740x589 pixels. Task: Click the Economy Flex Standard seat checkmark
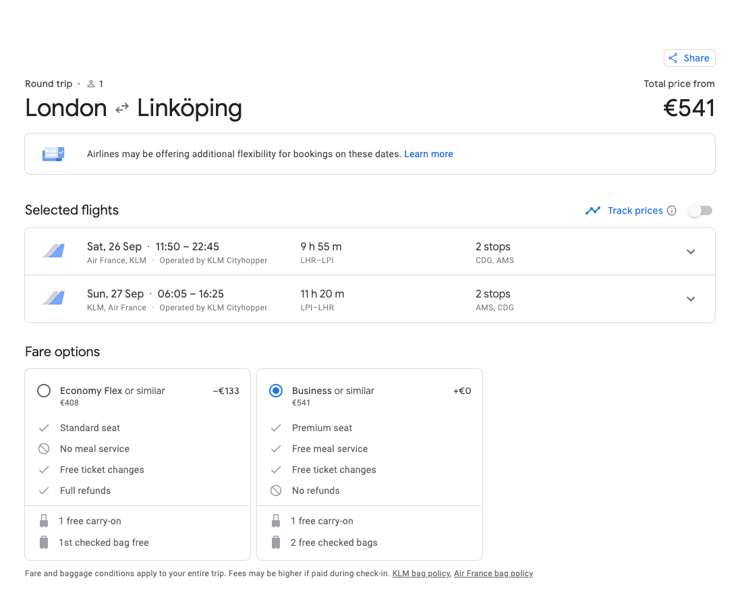(x=44, y=428)
